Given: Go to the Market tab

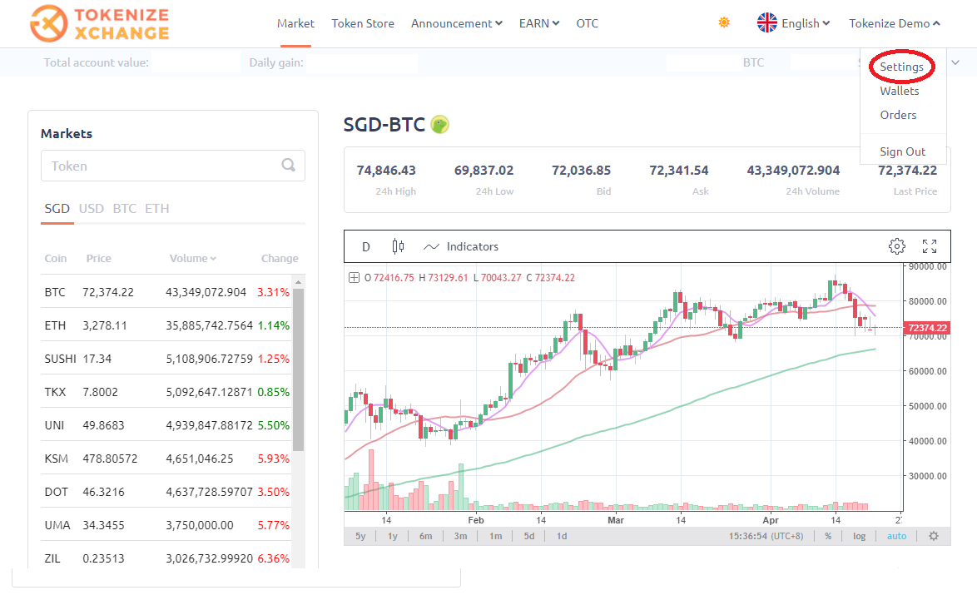Looking at the screenshot, I should pyautogui.click(x=295, y=23).
